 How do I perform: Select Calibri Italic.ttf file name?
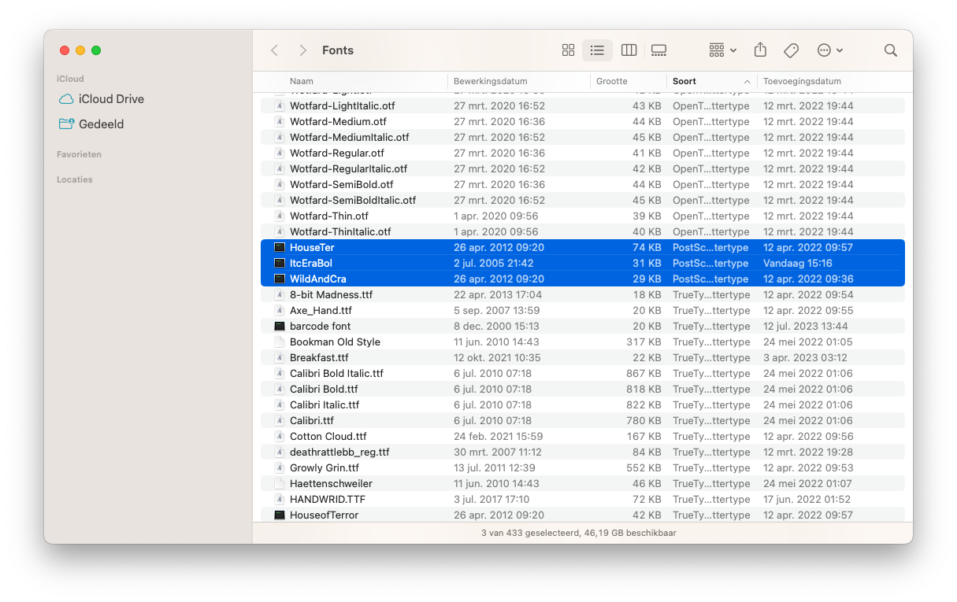click(x=325, y=404)
